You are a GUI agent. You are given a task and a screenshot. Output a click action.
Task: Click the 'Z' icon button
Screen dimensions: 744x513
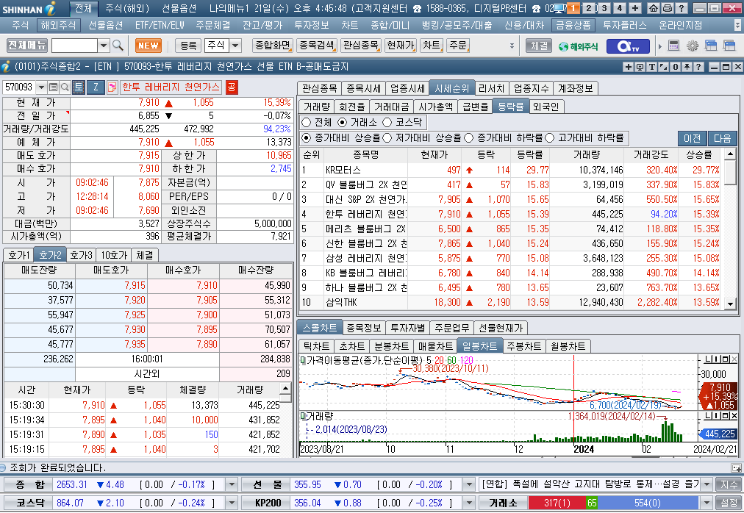point(96,87)
